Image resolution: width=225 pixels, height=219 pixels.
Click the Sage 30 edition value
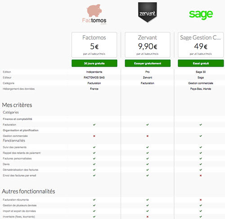pos(201,72)
